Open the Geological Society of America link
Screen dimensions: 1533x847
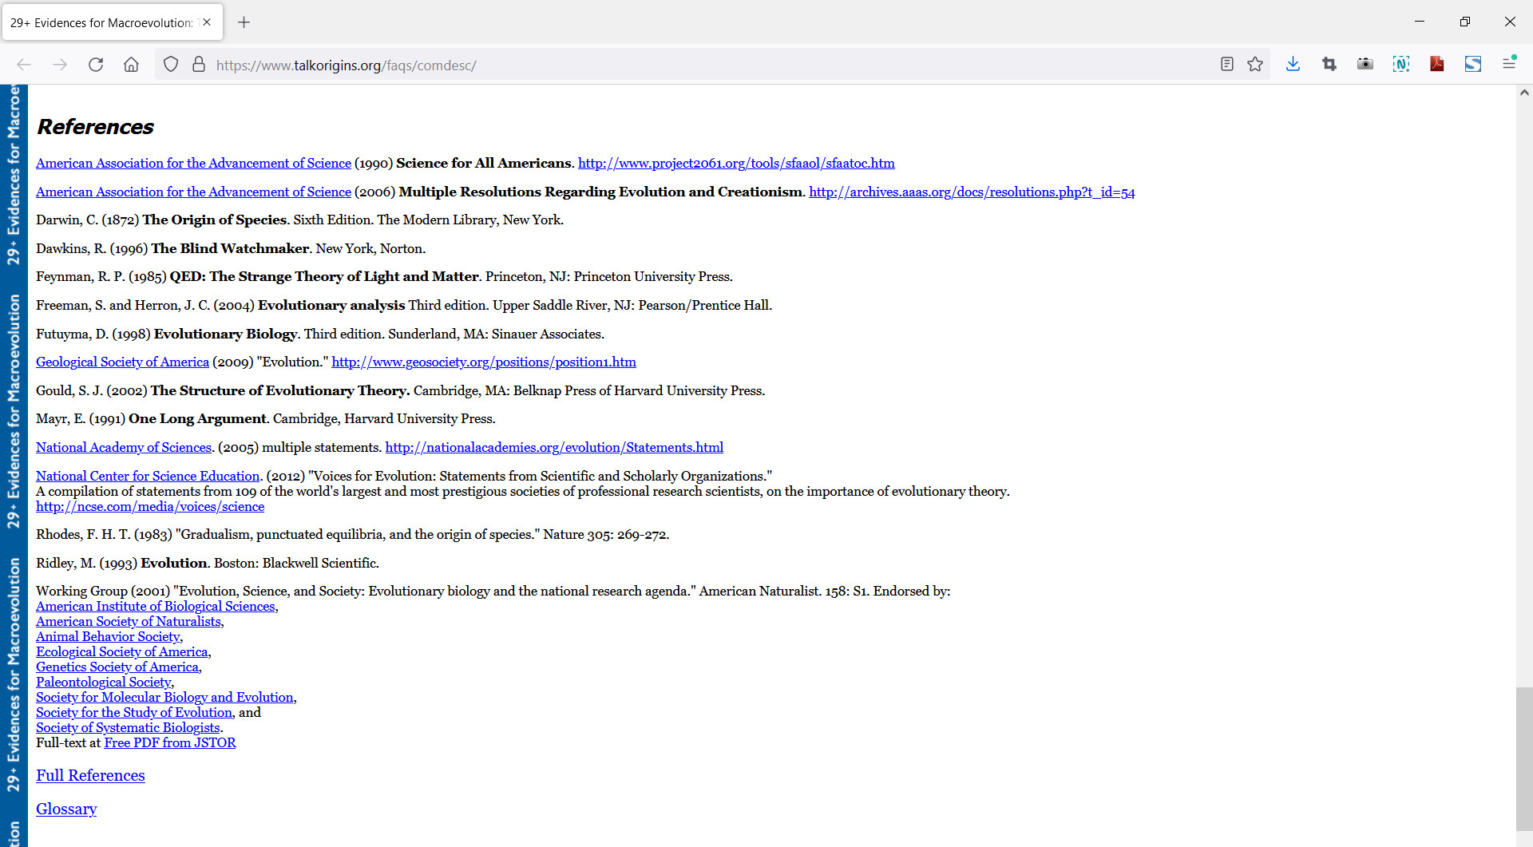(x=122, y=362)
